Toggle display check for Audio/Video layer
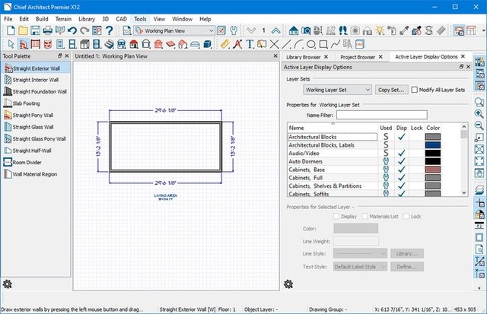Image resolution: width=487 pixels, height=314 pixels. tap(401, 153)
